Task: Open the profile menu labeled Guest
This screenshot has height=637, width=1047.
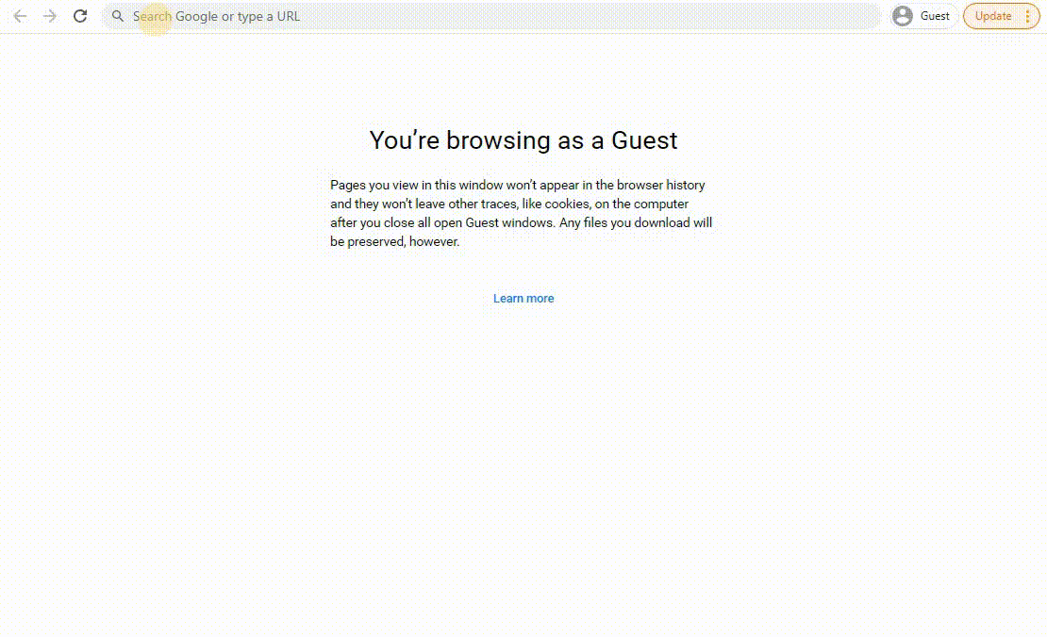Action: click(920, 16)
